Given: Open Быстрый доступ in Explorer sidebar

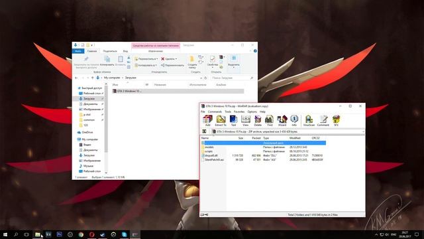Looking at the screenshot, I should point(91,88).
